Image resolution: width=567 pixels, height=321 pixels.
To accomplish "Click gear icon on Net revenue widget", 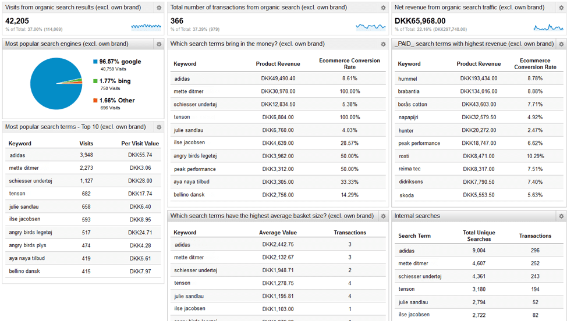I will pyautogui.click(x=561, y=8).
